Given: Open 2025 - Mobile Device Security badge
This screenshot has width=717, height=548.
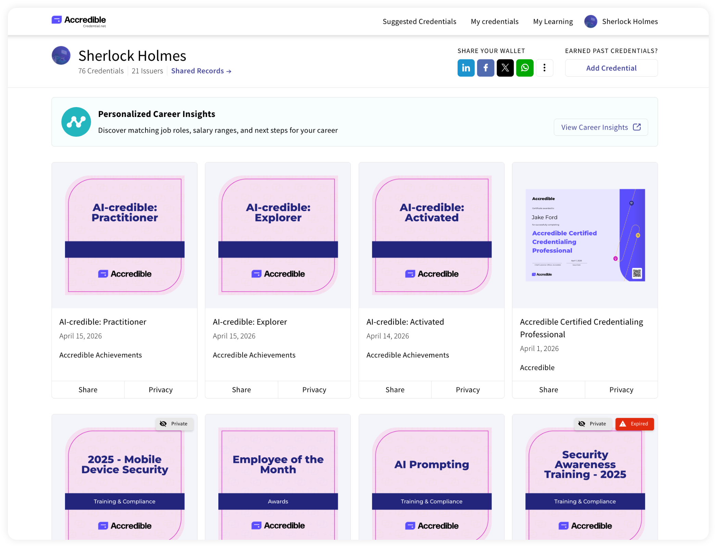Looking at the screenshot, I should tap(125, 483).
